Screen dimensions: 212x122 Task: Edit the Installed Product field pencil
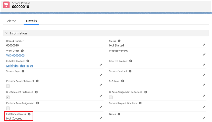pyautogui.click(x=101, y=65)
